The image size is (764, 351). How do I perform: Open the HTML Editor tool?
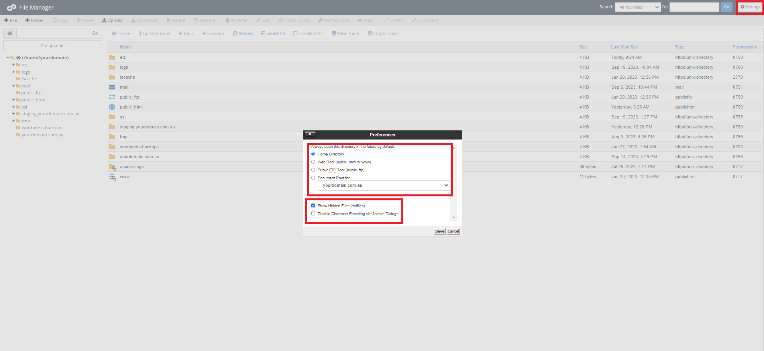click(294, 20)
